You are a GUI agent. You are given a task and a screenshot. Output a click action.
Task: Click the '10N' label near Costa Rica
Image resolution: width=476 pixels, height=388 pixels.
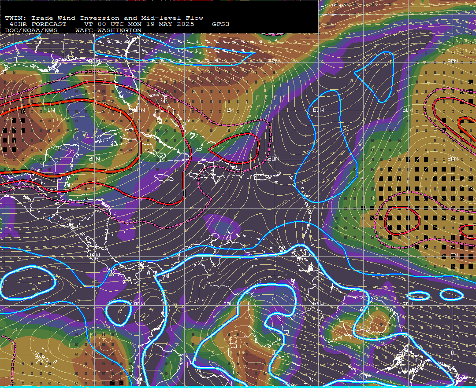(x=95, y=255)
